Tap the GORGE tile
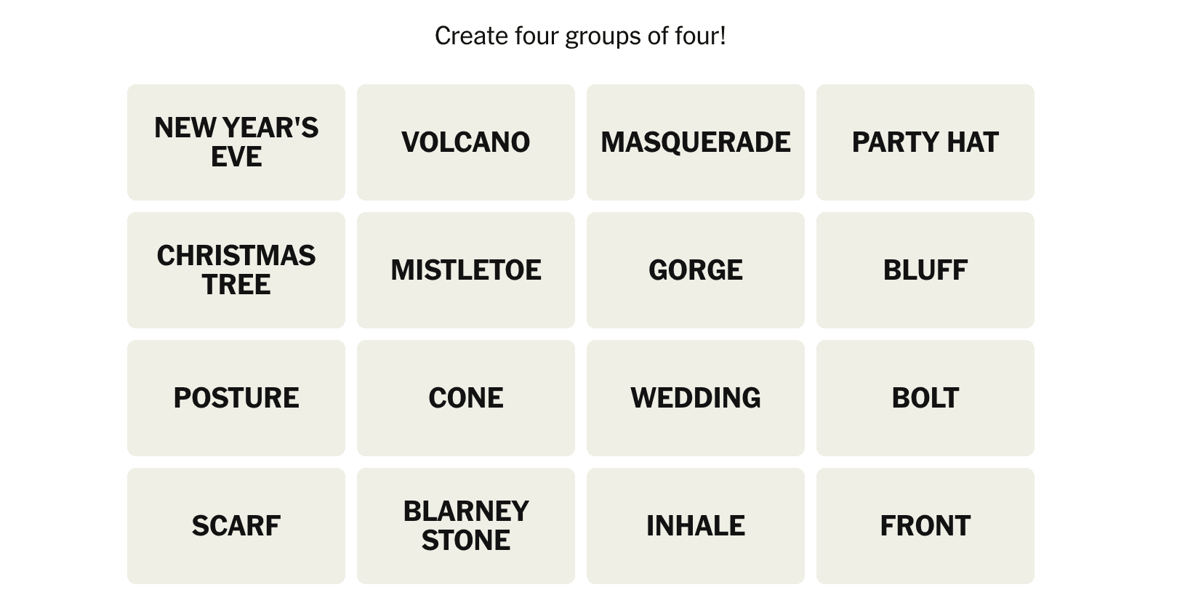 click(x=696, y=270)
